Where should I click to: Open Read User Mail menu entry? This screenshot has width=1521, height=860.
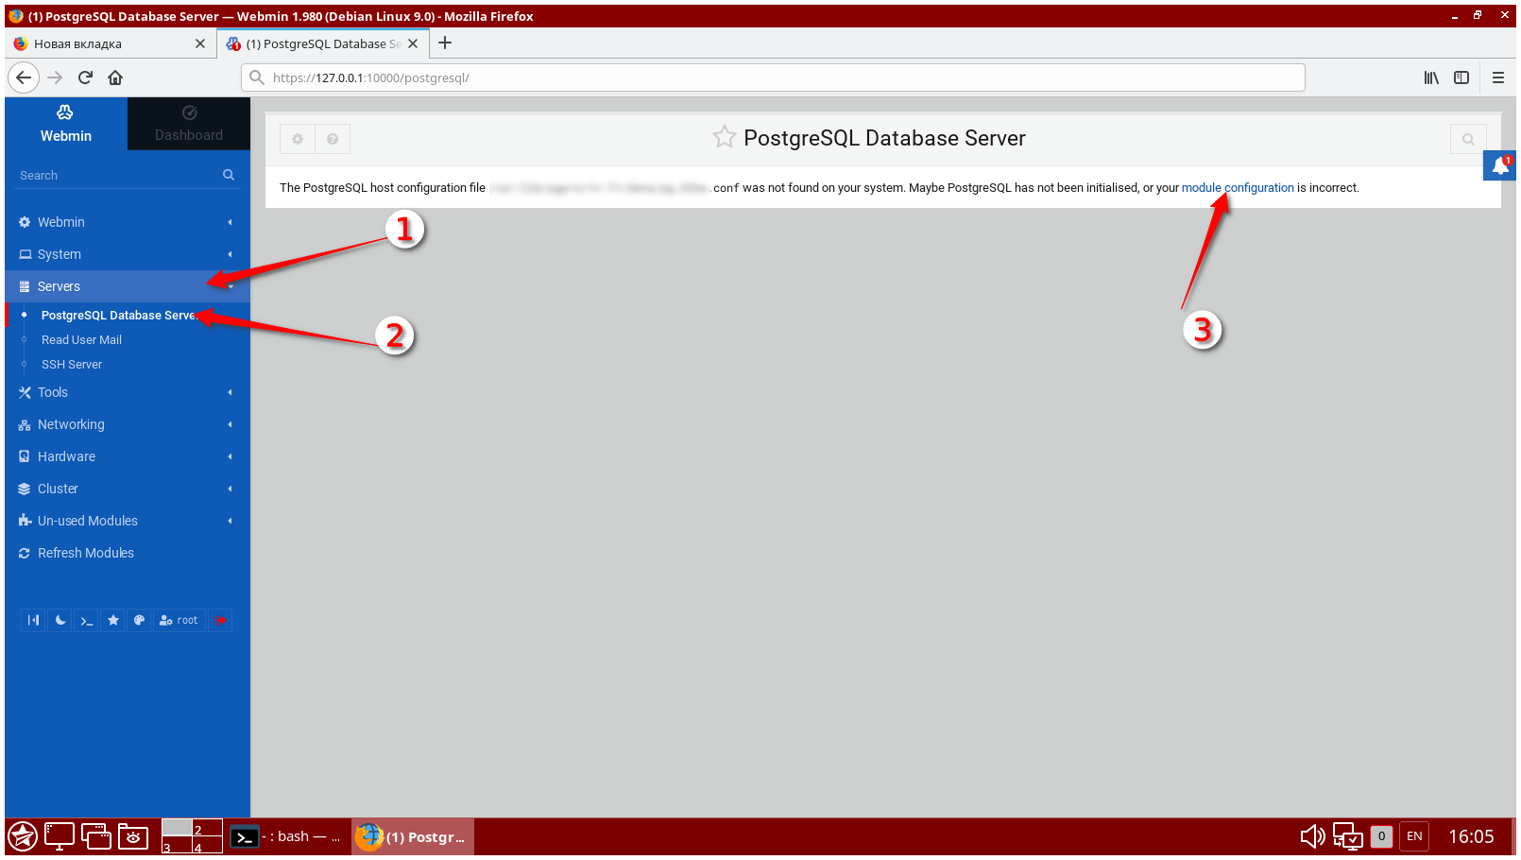click(81, 339)
